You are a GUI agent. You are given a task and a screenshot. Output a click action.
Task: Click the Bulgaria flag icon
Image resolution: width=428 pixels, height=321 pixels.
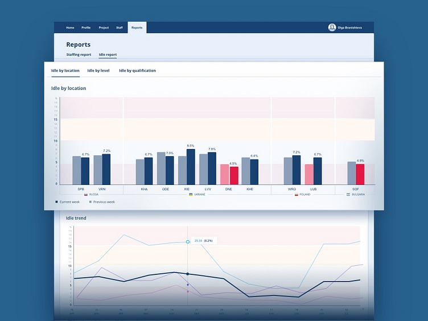[x=348, y=195]
